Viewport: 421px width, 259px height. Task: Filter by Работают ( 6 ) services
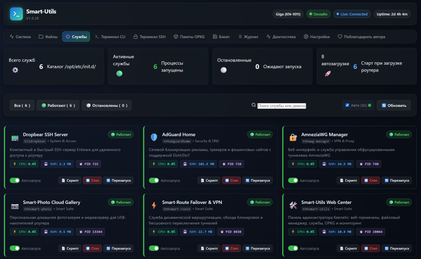58,106
